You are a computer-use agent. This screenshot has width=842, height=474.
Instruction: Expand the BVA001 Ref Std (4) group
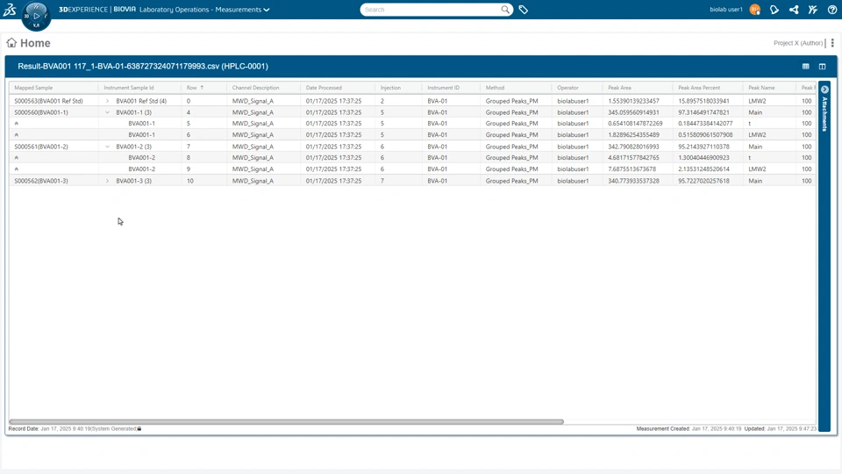(107, 101)
